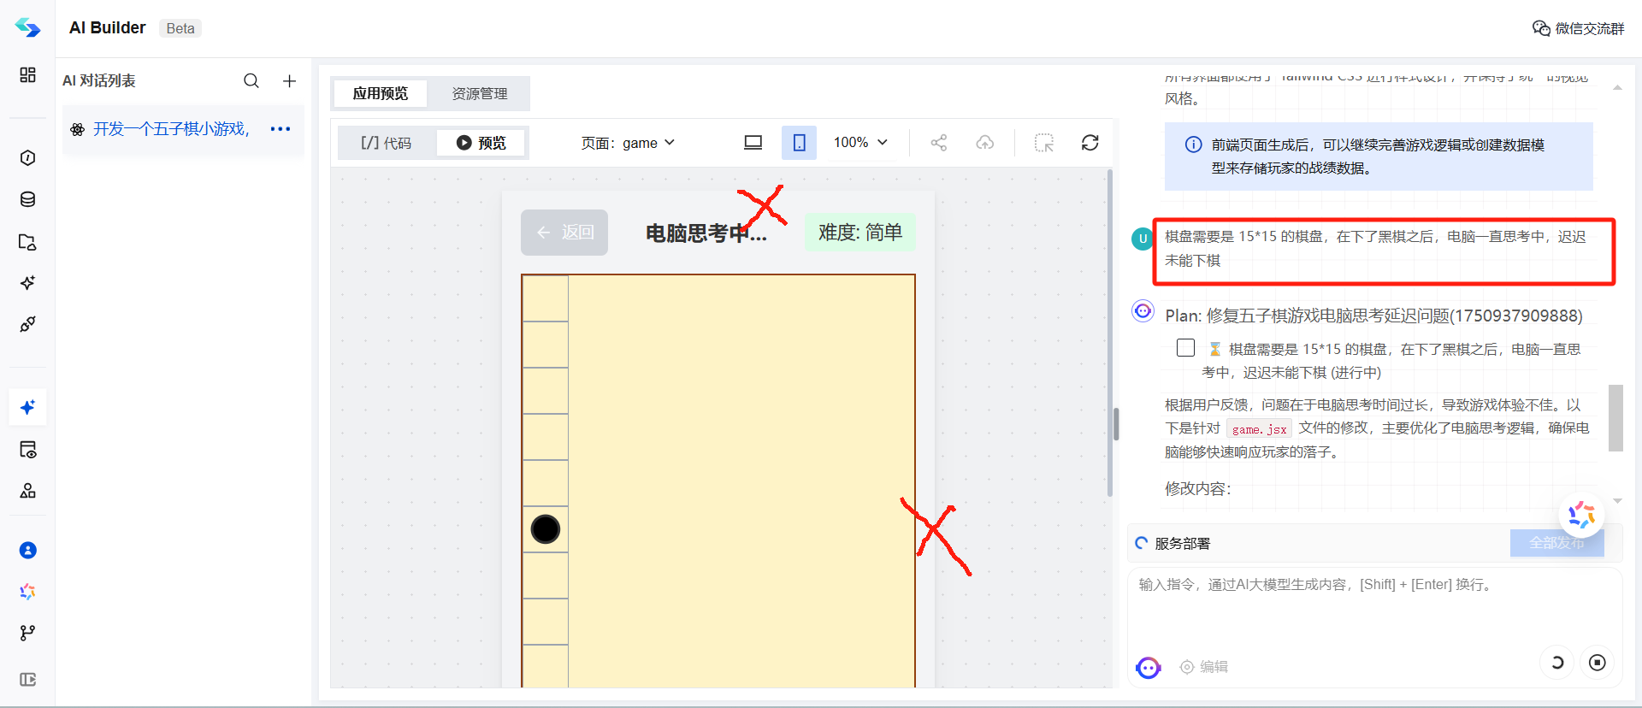Open the folder search icon in sidebar

pyautogui.click(x=27, y=242)
